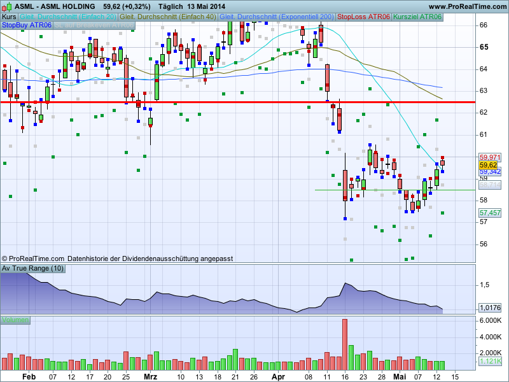Open the Gleit. Durchschnitt (Einfach 40) label
Viewport: 509px width, 382px height.
pos(168,17)
